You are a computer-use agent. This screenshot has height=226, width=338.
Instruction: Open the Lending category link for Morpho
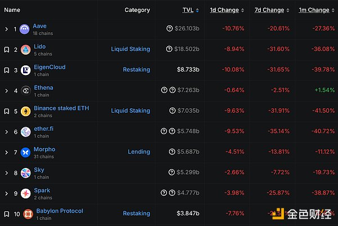pyautogui.click(x=139, y=152)
